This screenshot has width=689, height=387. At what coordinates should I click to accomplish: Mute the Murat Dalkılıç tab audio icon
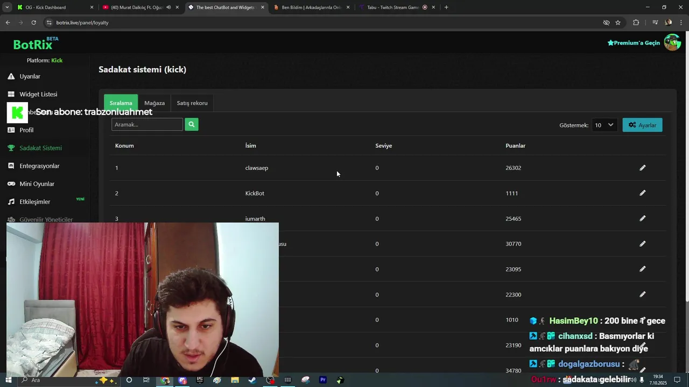(168, 8)
